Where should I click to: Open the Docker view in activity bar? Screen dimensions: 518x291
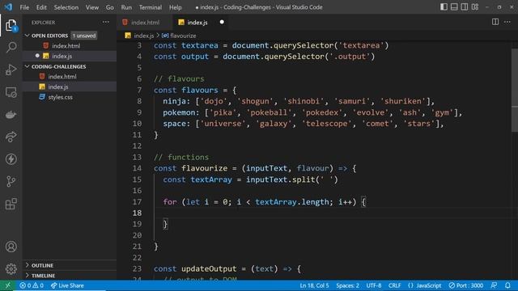11,115
